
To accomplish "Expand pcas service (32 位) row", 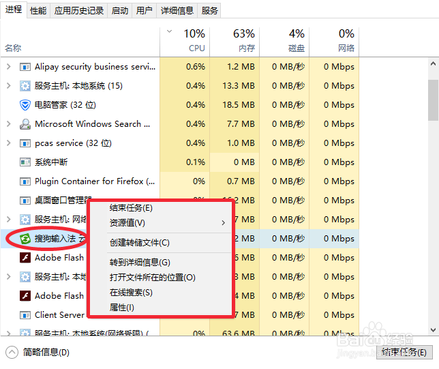I will (9, 143).
